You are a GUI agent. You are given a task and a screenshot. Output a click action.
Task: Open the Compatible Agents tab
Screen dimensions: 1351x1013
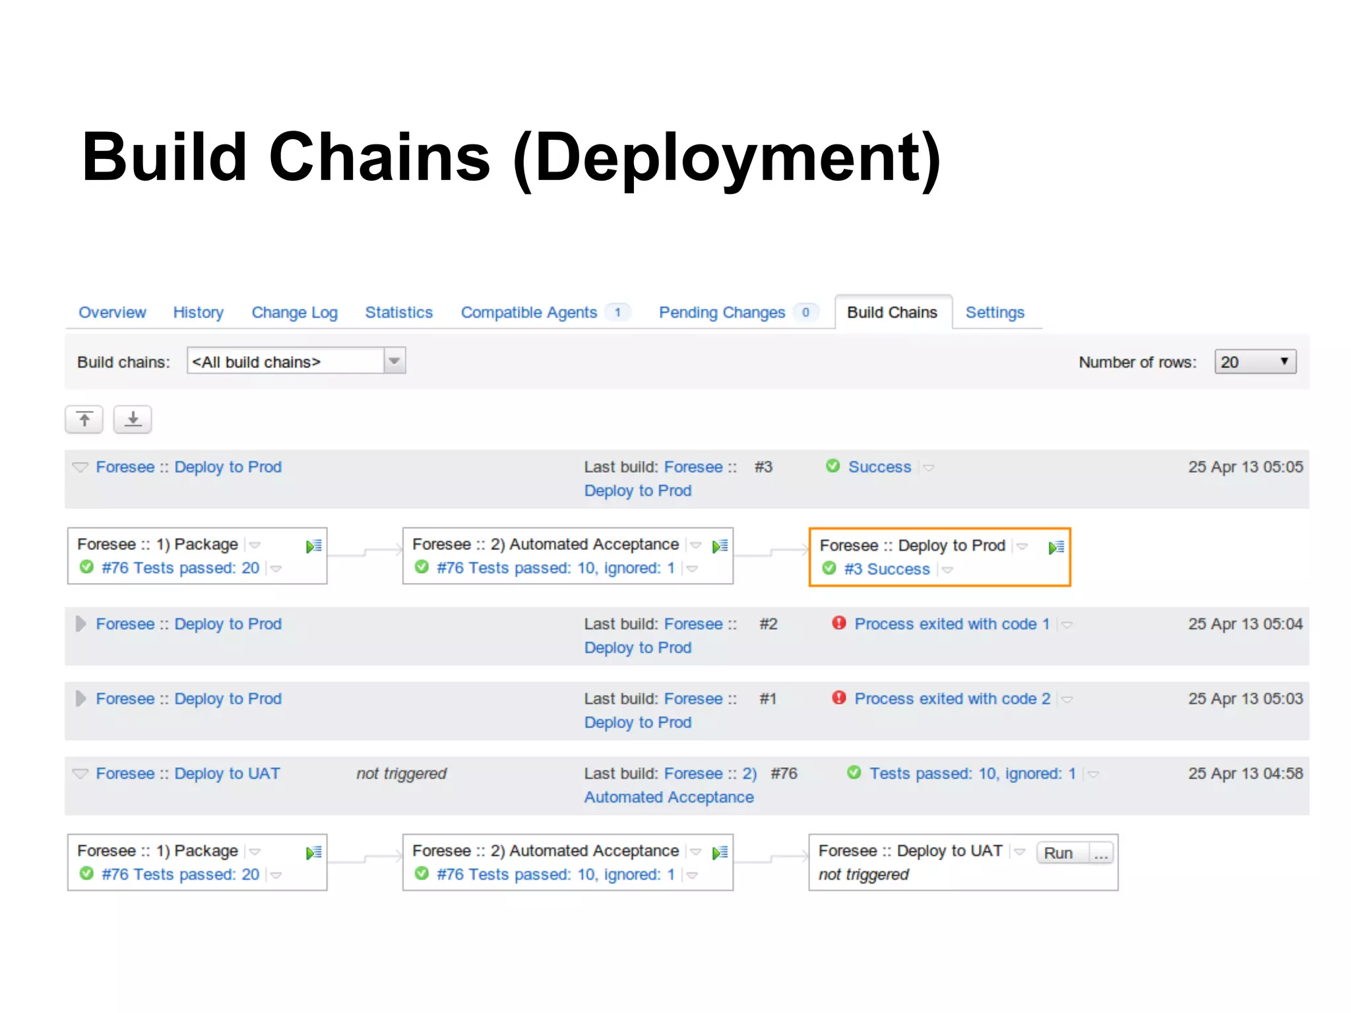tap(529, 312)
